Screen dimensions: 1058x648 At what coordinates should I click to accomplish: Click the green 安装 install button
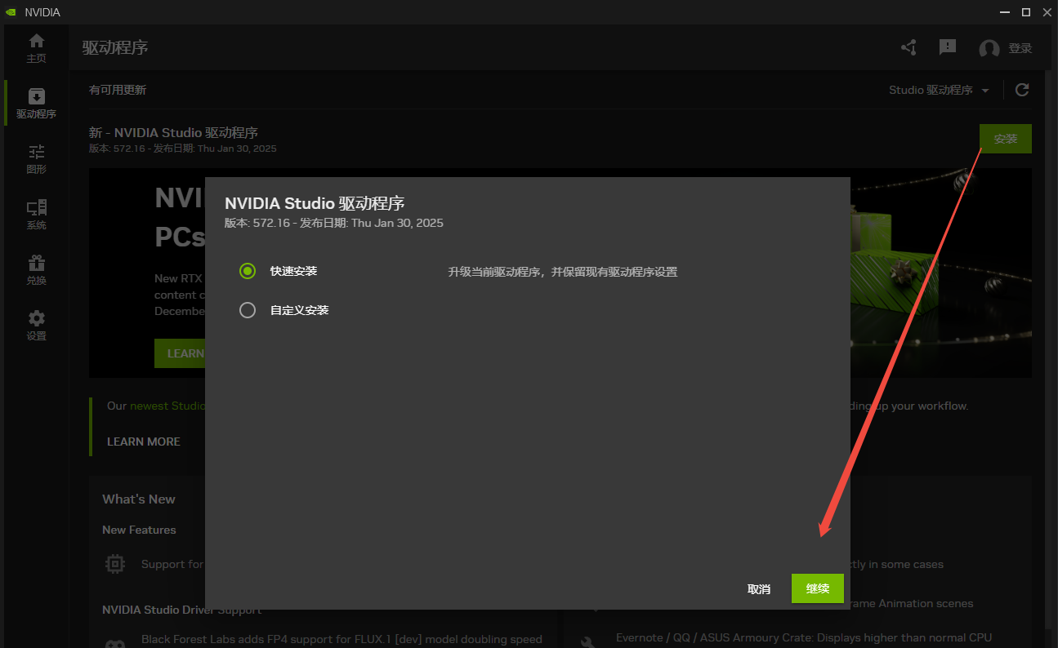pyautogui.click(x=1006, y=139)
